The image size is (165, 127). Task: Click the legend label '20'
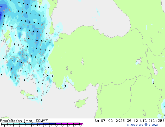click(45, 126)
